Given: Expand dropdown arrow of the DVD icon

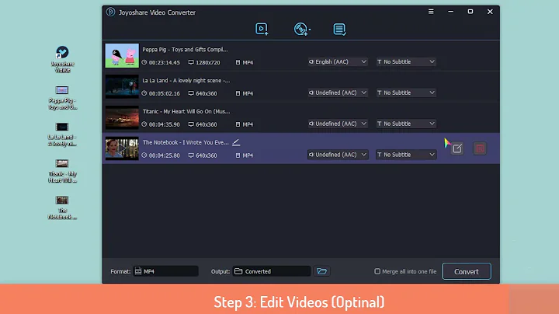Looking at the screenshot, I should 310,30.
